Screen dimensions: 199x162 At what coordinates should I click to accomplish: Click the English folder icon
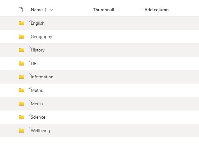pos(21,23)
